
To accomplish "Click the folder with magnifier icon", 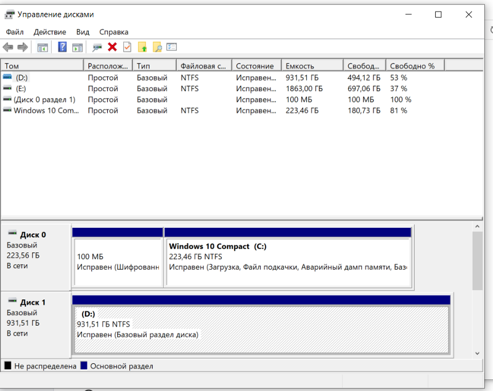I will [157, 47].
